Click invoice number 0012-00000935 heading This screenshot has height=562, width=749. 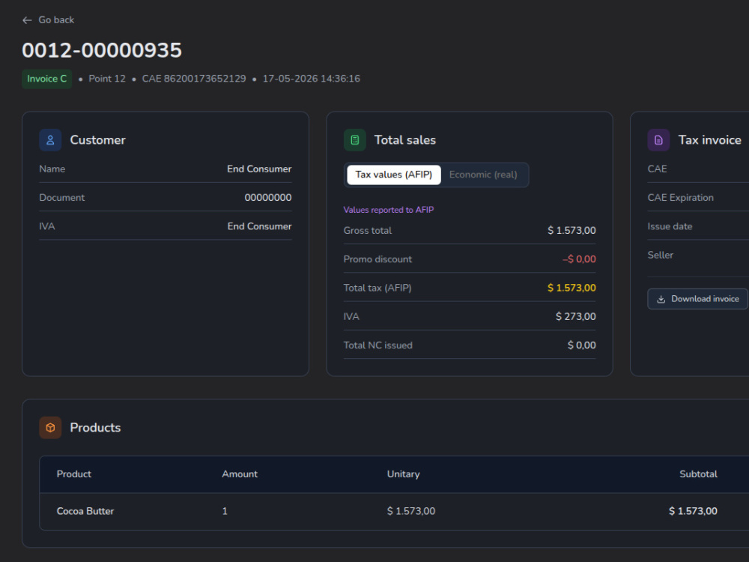(x=102, y=50)
